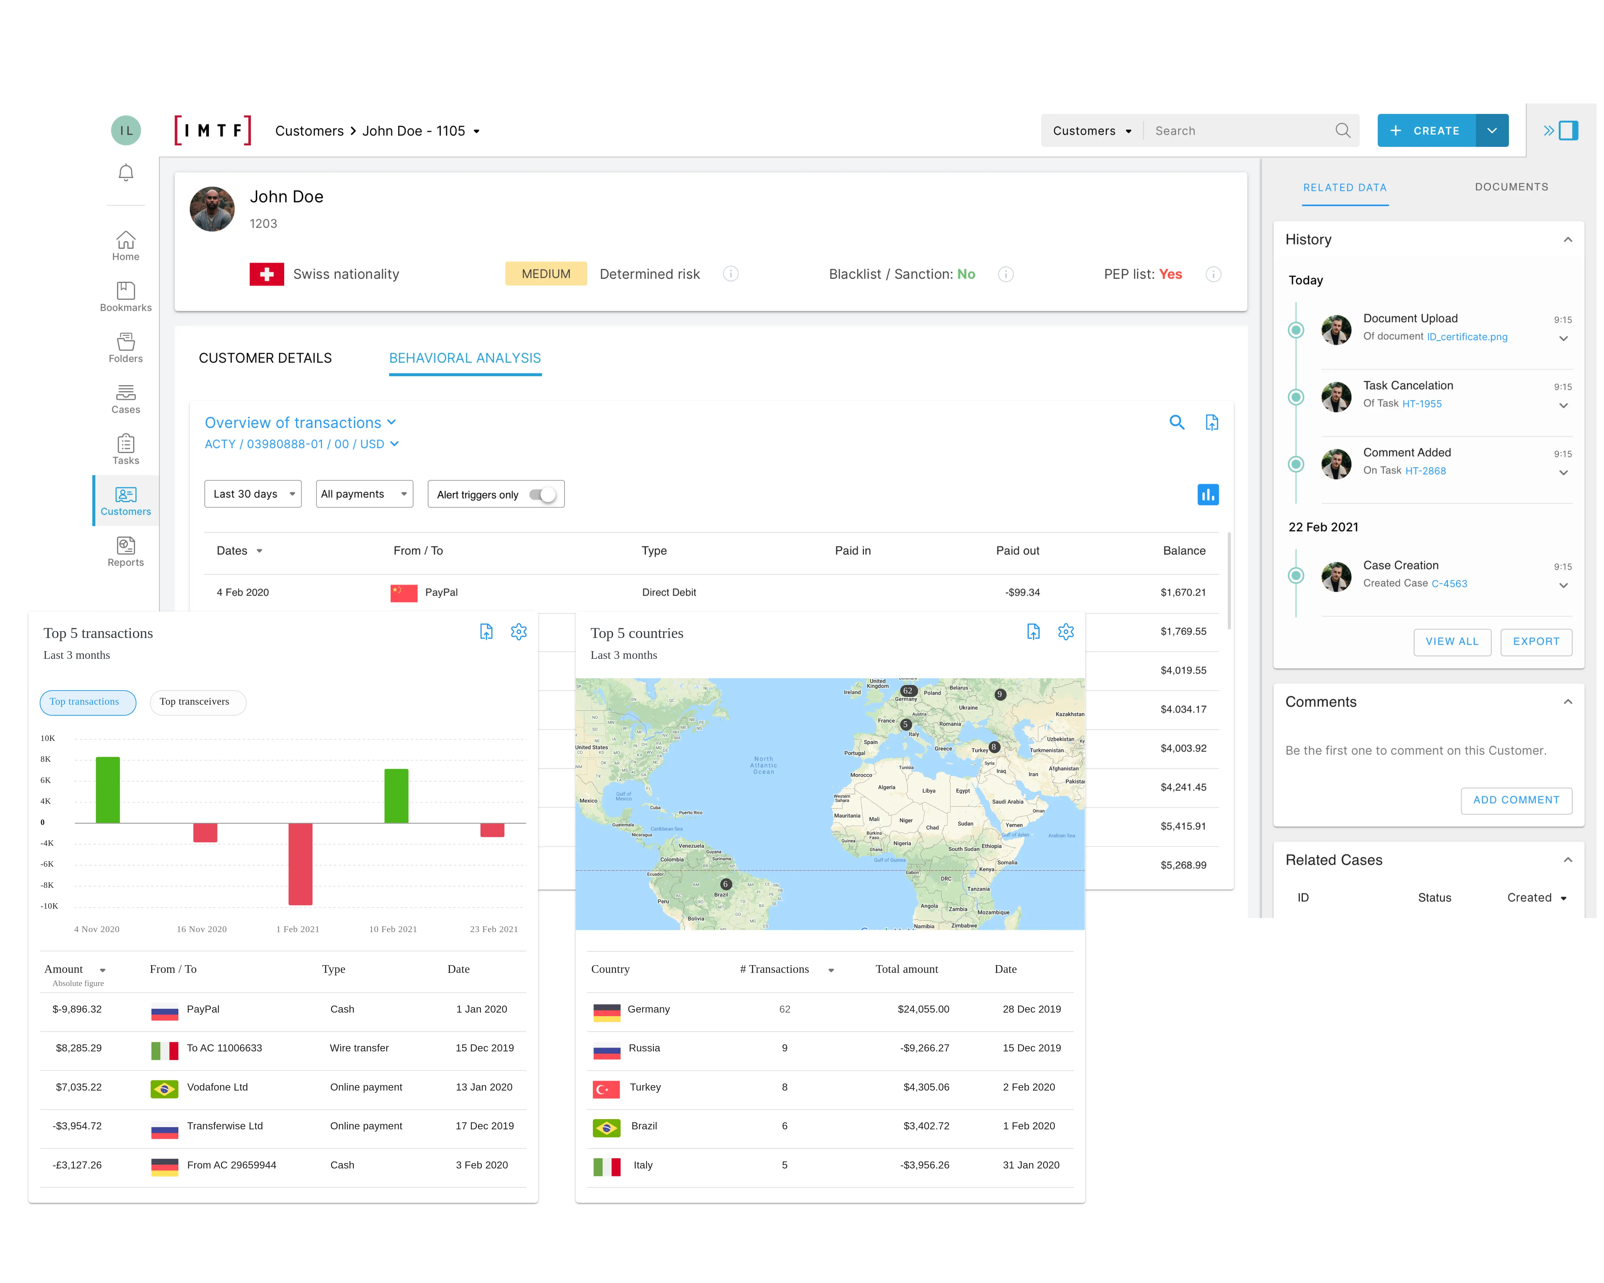
Task: Select the Top transceivers chip
Action: [x=197, y=702]
